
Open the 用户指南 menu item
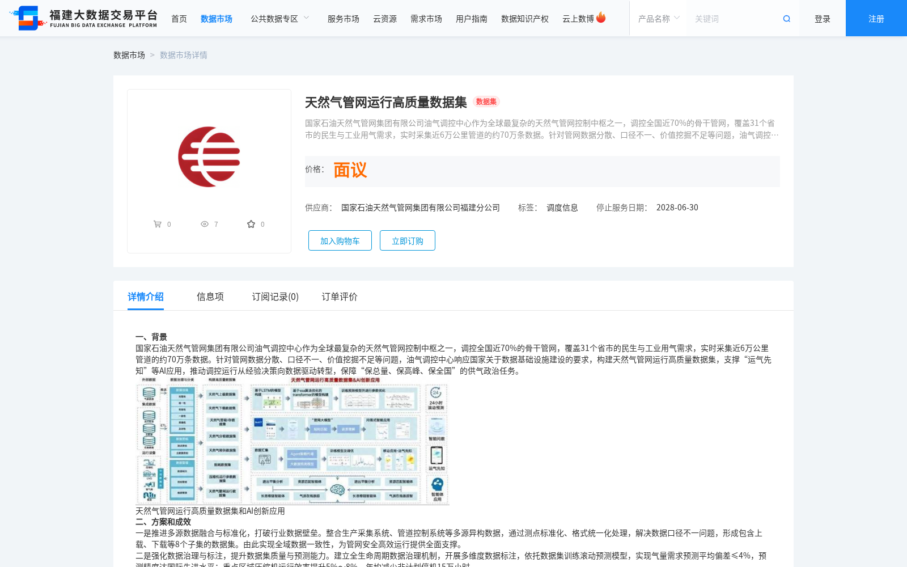coord(472,19)
